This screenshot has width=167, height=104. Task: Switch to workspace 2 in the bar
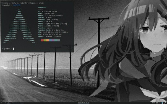point(5,103)
